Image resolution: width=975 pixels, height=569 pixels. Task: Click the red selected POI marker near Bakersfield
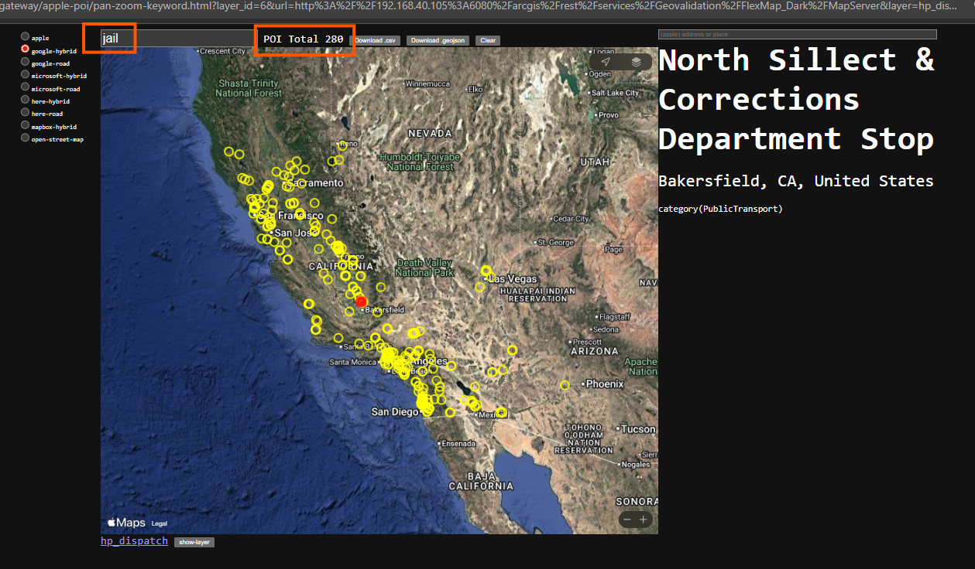tap(362, 302)
